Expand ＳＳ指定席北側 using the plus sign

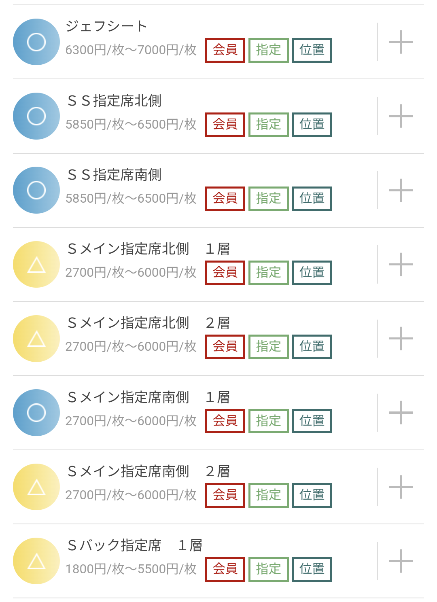pos(401,116)
